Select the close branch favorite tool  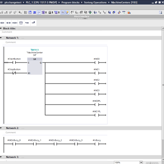[33, 23]
